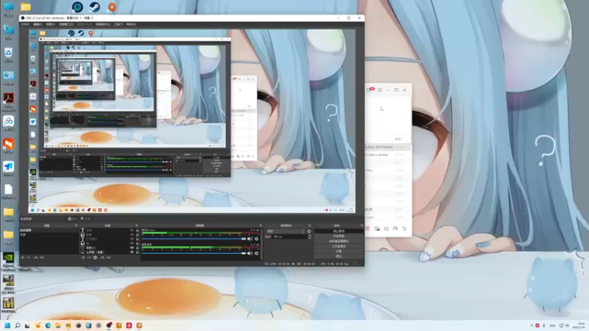589x331 pixels.
Task: Open OBS View menu
Action: 50,24
